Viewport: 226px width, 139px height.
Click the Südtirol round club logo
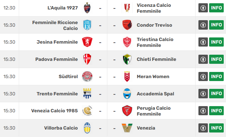tap(87, 76)
